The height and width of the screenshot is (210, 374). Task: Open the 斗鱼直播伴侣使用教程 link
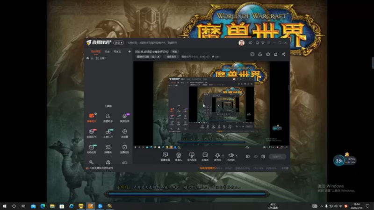tap(101, 168)
